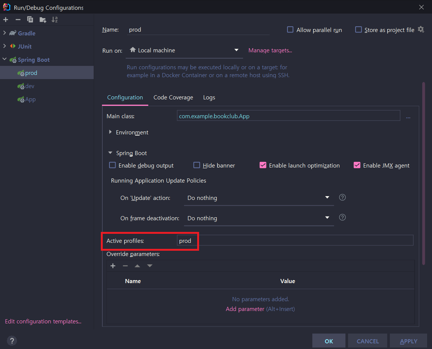This screenshot has width=432, height=349.
Task: Expand the JUnit tree node
Action: 5,46
